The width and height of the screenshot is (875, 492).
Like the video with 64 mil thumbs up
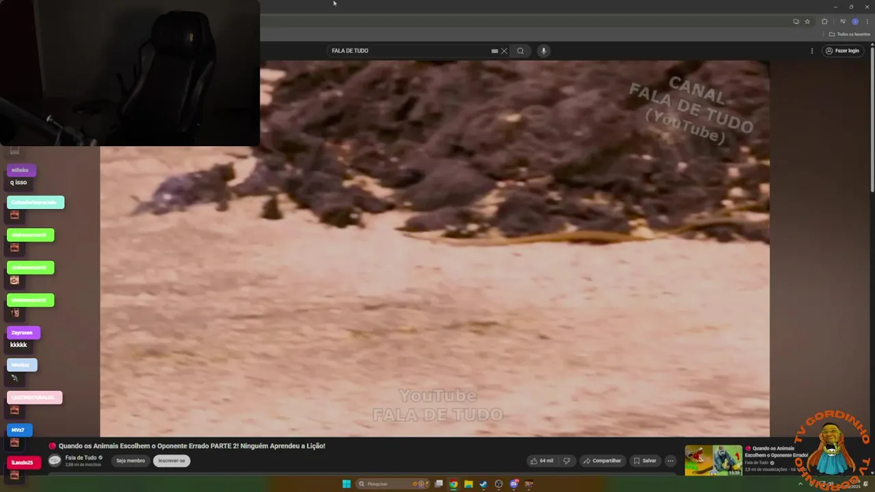(x=541, y=461)
